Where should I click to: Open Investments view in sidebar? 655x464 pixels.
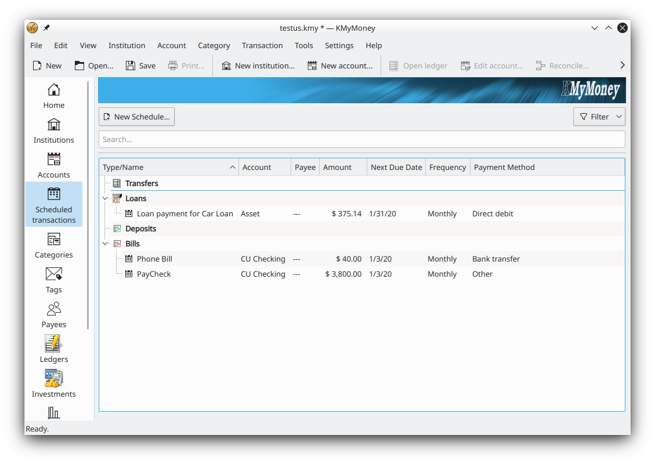(53, 385)
